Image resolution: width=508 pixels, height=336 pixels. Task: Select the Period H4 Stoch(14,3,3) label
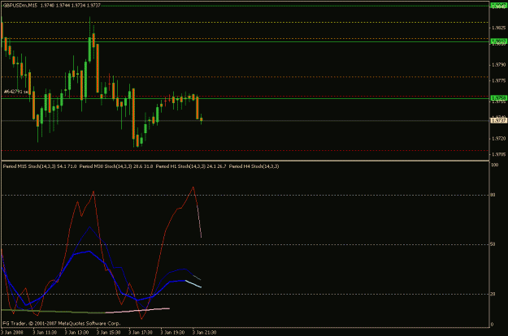click(x=254, y=166)
